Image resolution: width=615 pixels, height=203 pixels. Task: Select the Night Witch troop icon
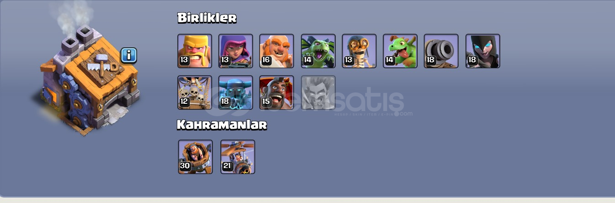(483, 51)
